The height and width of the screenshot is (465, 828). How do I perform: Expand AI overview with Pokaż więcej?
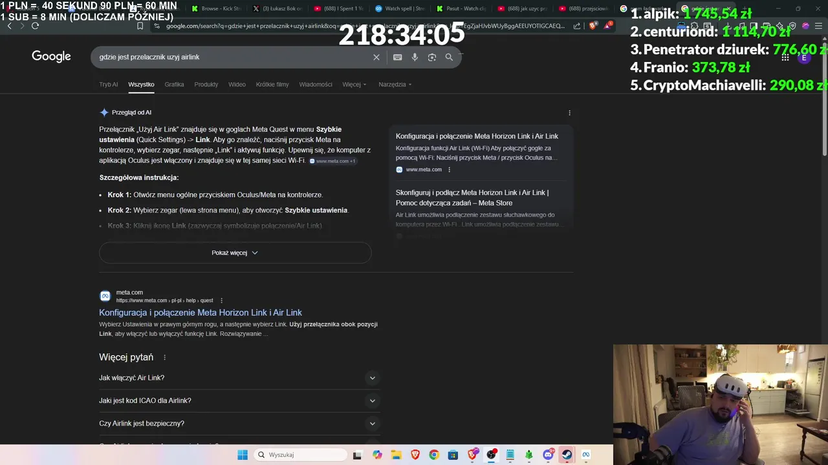click(235, 253)
